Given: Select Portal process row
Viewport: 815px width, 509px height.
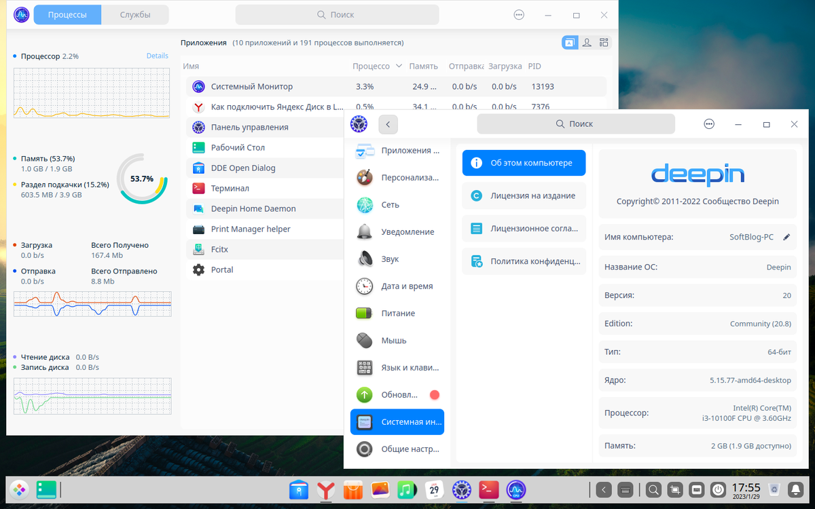Looking at the screenshot, I should tap(265, 269).
